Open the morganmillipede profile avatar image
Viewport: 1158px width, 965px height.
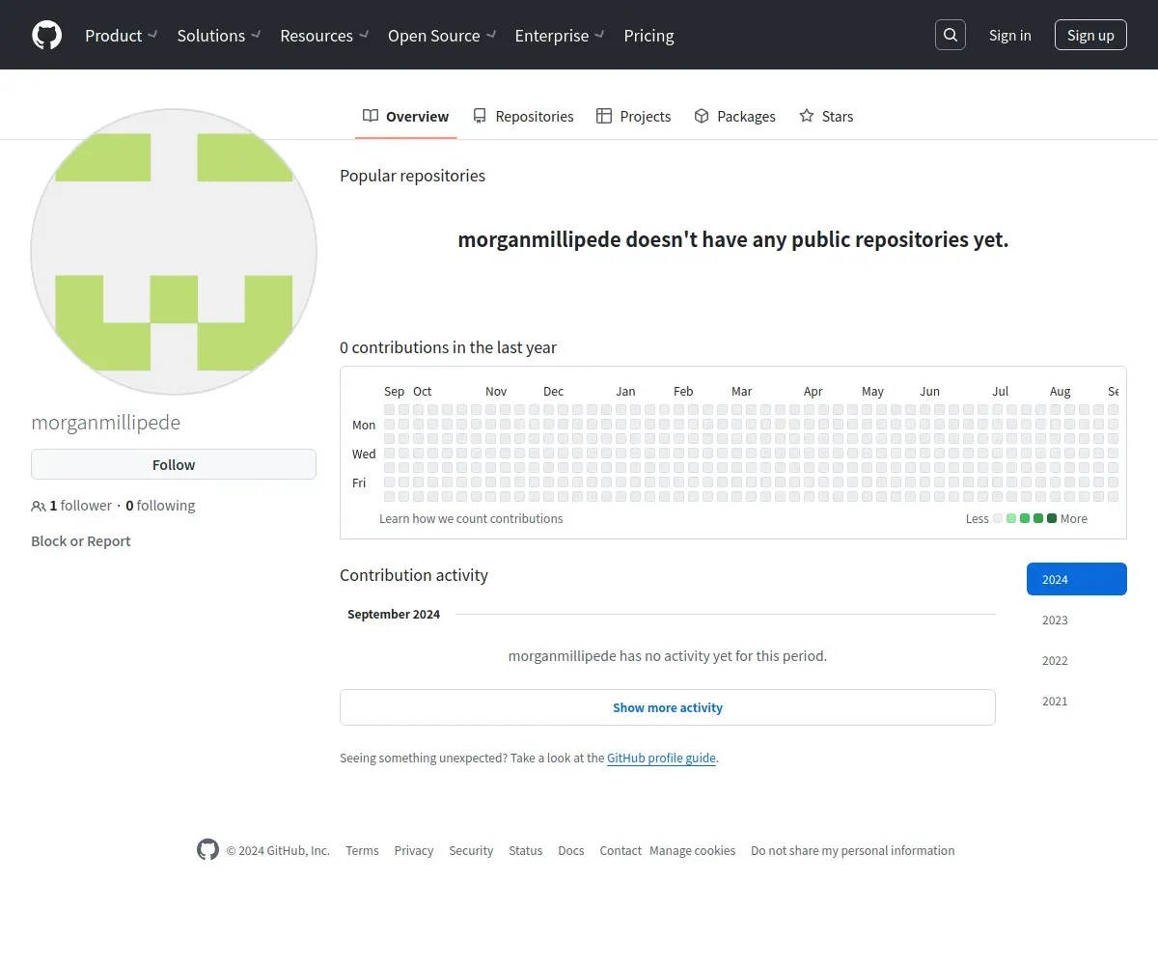[x=174, y=252]
